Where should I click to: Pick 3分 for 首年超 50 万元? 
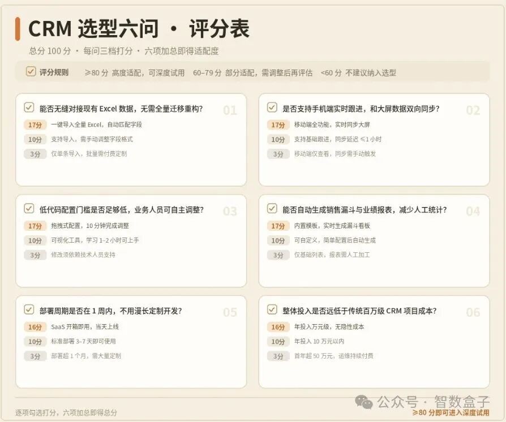tap(278, 356)
